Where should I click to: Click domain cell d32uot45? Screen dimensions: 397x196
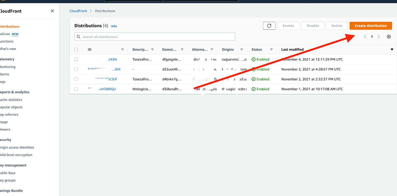point(171,69)
